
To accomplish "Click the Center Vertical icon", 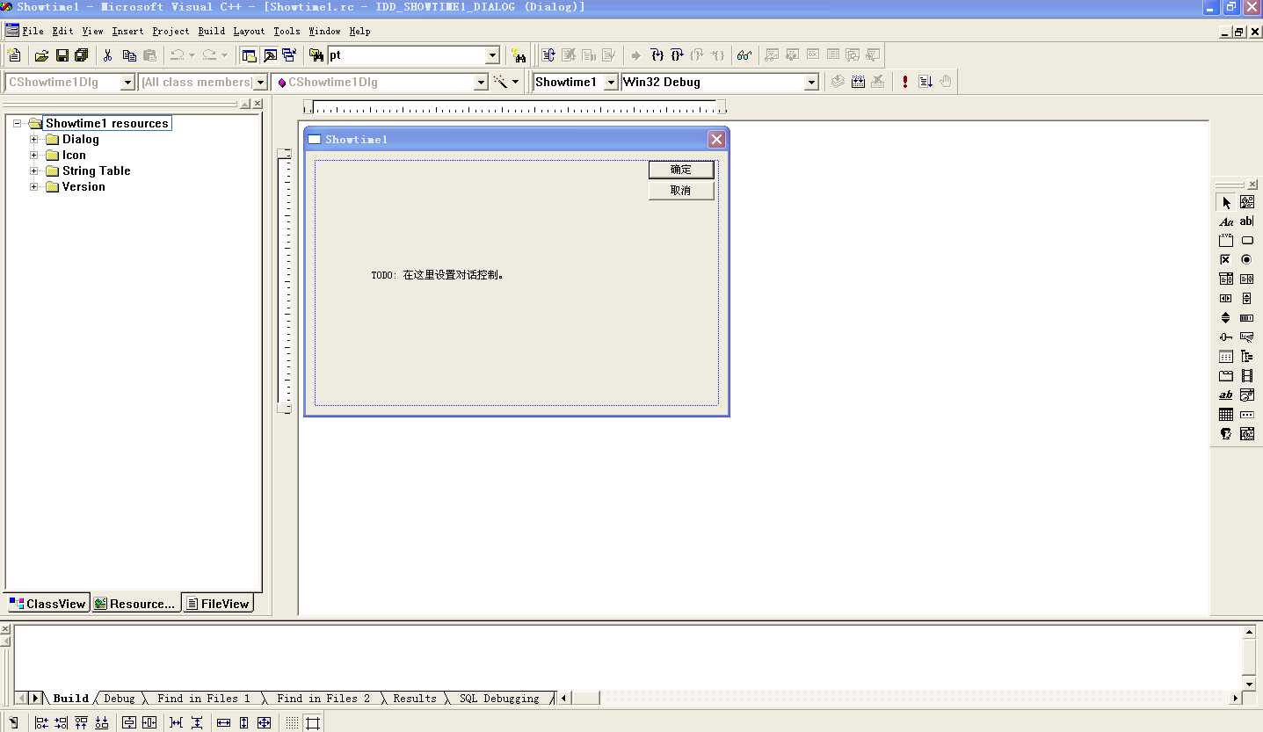I will [129, 722].
